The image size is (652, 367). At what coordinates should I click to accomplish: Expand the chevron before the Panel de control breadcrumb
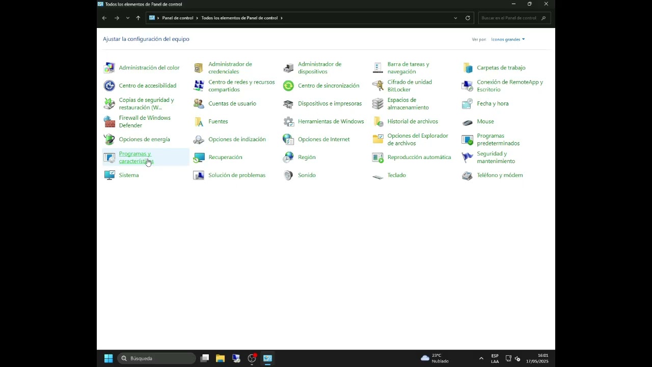pyautogui.click(x=158, y=18)
